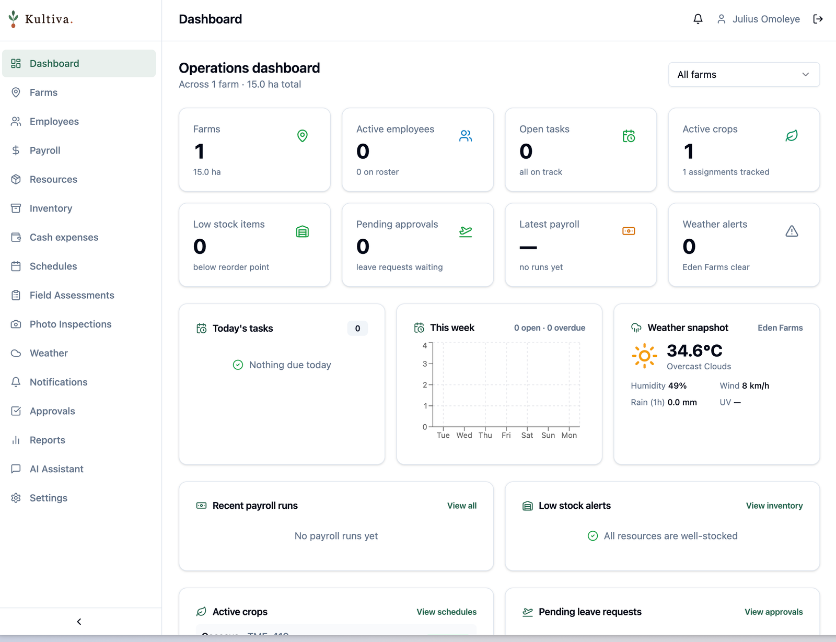Click View inventory link

[774, 506]
